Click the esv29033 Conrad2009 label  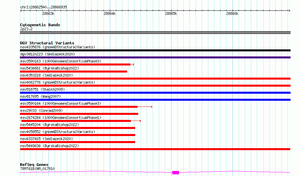pos(41,111)
